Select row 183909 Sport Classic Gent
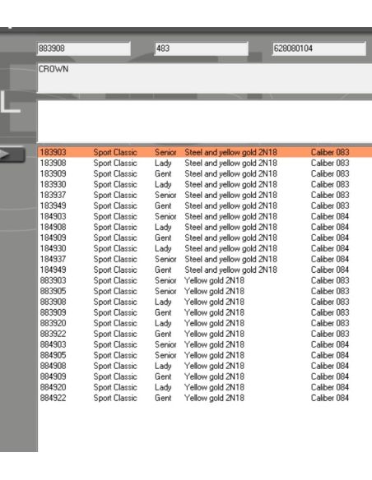Screen dimensions: 372x480 pos(205,174)
